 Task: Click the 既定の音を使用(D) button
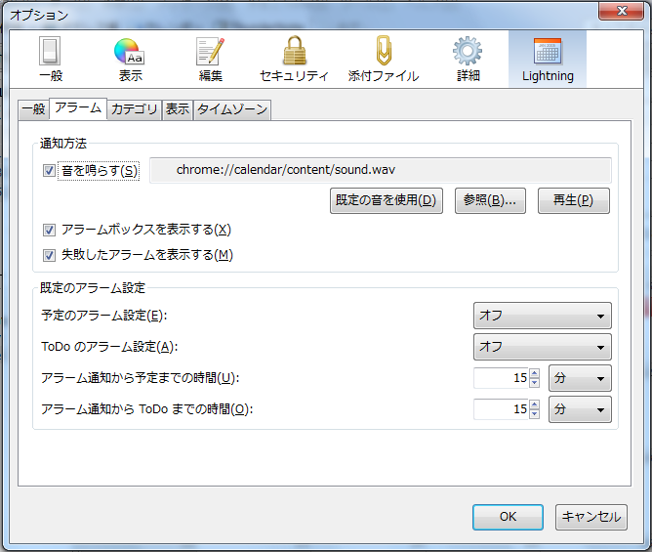pyautogui.click(x=387, y=200)
